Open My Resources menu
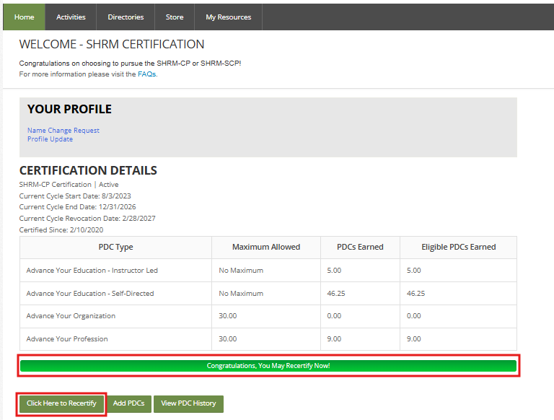 (228, 17)
